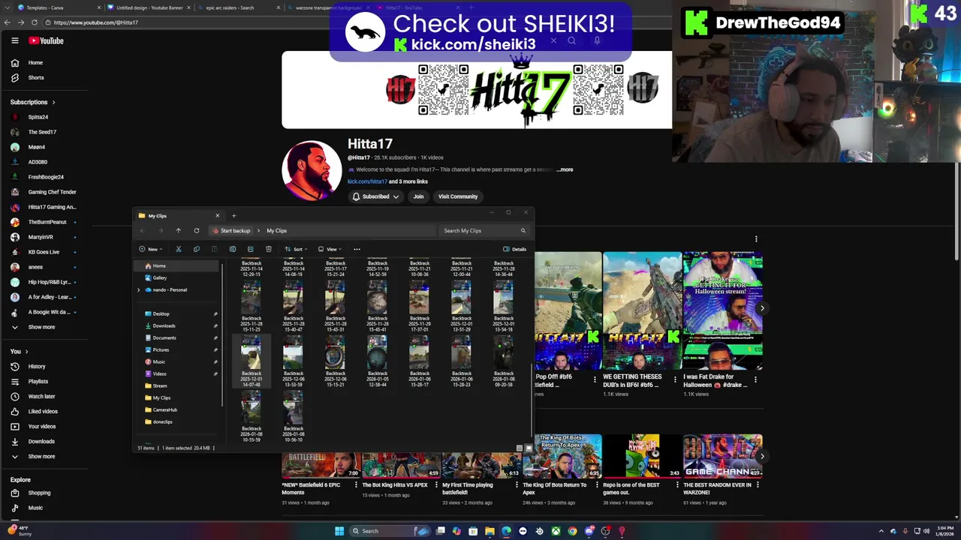961x540 pixels.
Task: Open TheBurntPeanut subscription channel
Action: [47, 222]
